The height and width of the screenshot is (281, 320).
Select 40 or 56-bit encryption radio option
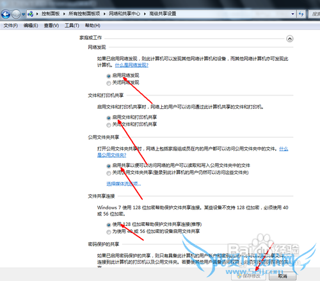pos(109,232)
